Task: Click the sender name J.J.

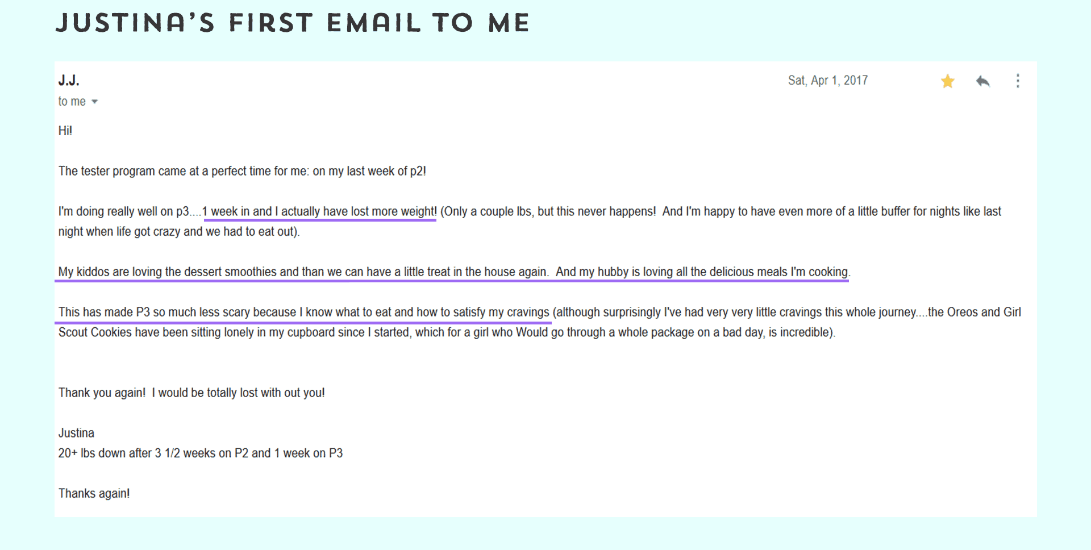Action: pos(69,80)
